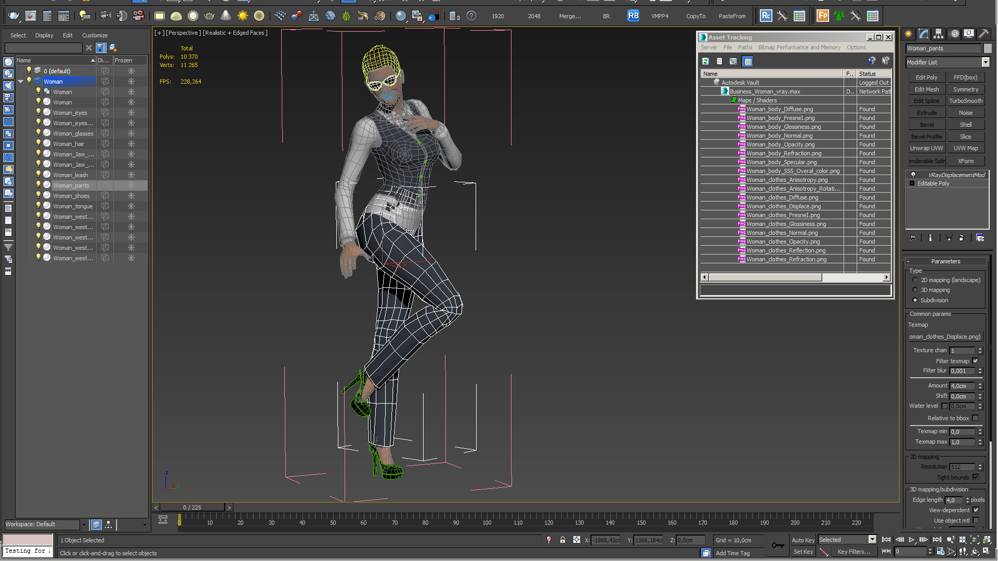Open the Motion command panel tab
The width and height of the screenshot is (998, 561).
point(954,34)
